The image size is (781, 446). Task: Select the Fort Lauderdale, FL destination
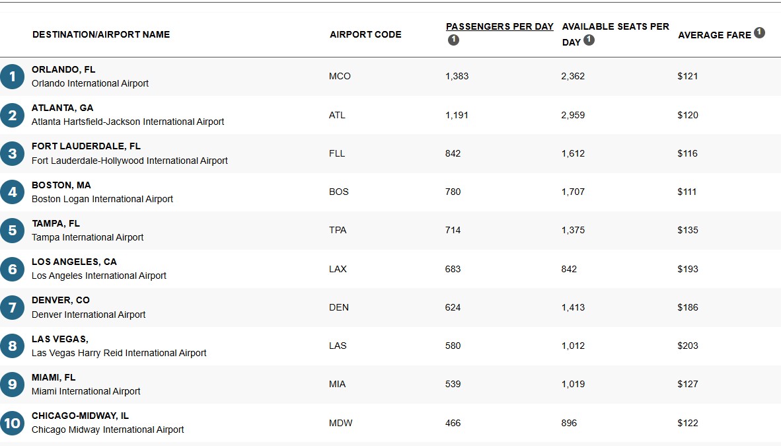point(86,146)
